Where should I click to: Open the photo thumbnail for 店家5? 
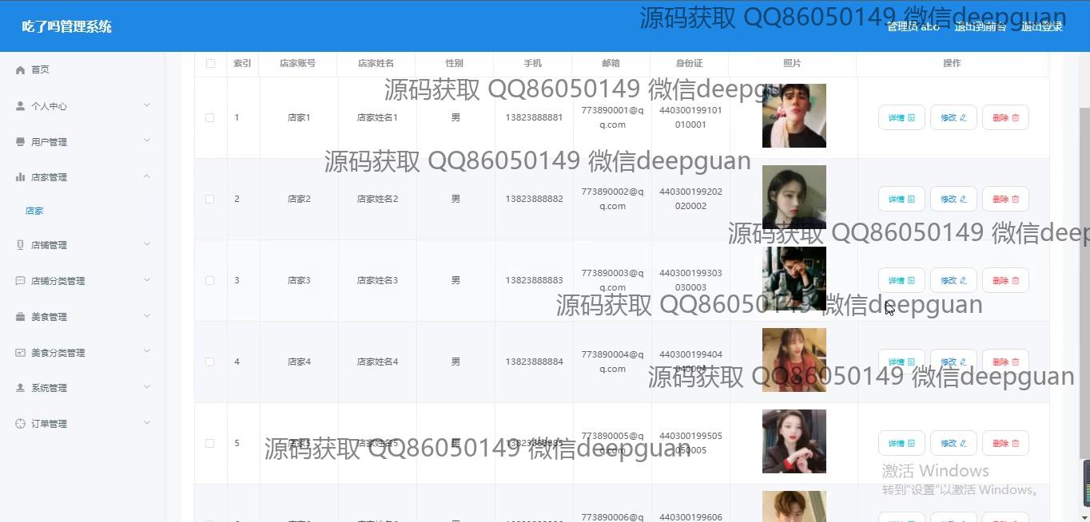[794, 441]
